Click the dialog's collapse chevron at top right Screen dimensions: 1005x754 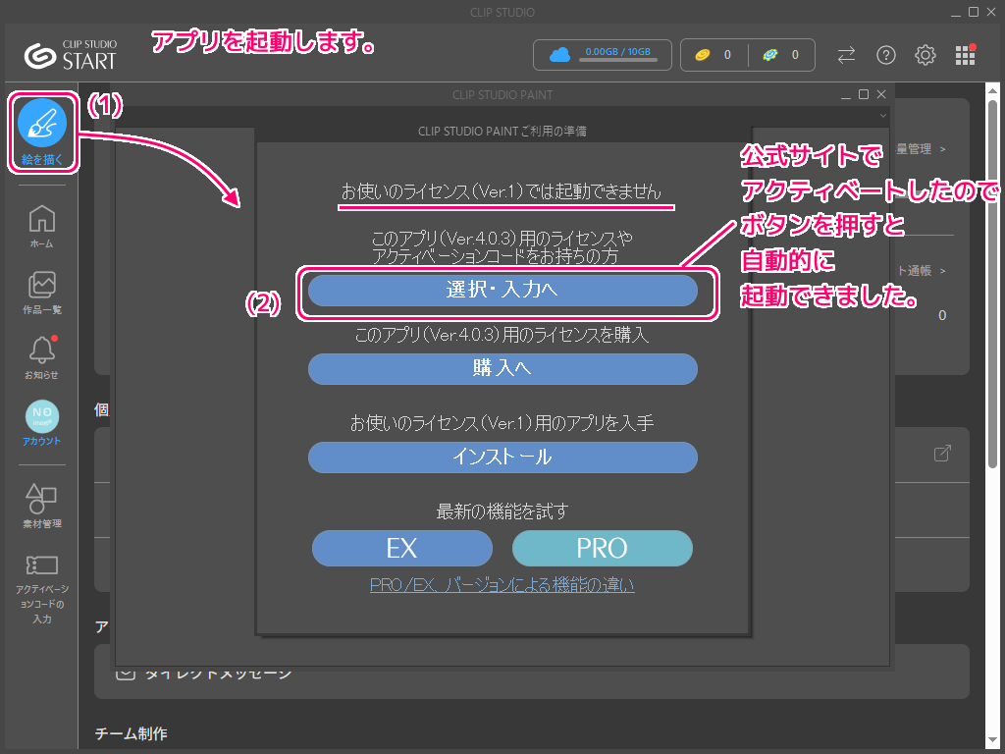pyautogui.click(x=882, y=116)
